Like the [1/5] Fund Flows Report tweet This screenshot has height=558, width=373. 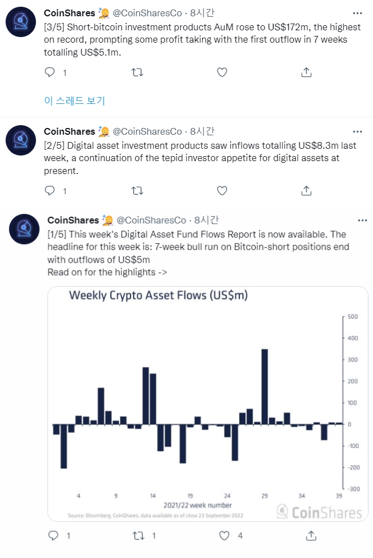(224, 536)
